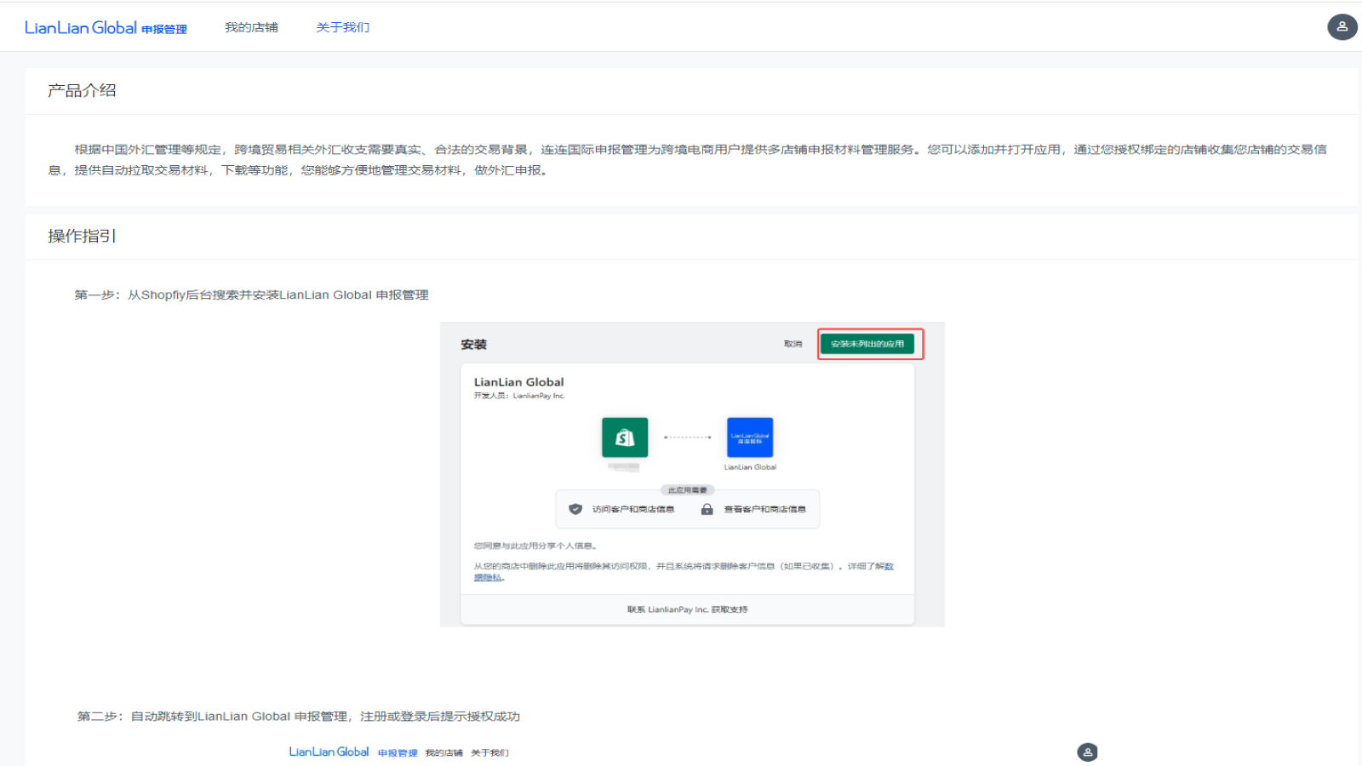
Task: Open the 我的店铺 menu item
Action: 251,27
